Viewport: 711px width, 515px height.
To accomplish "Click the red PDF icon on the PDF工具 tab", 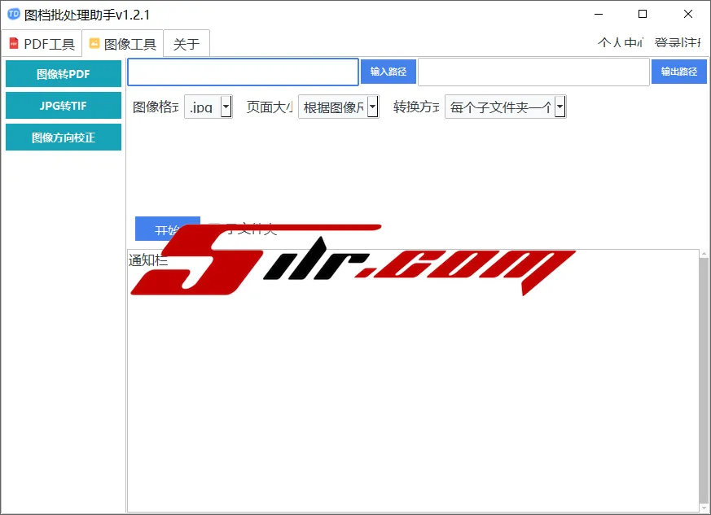I will pyautogui.click(x=14, y=43).
